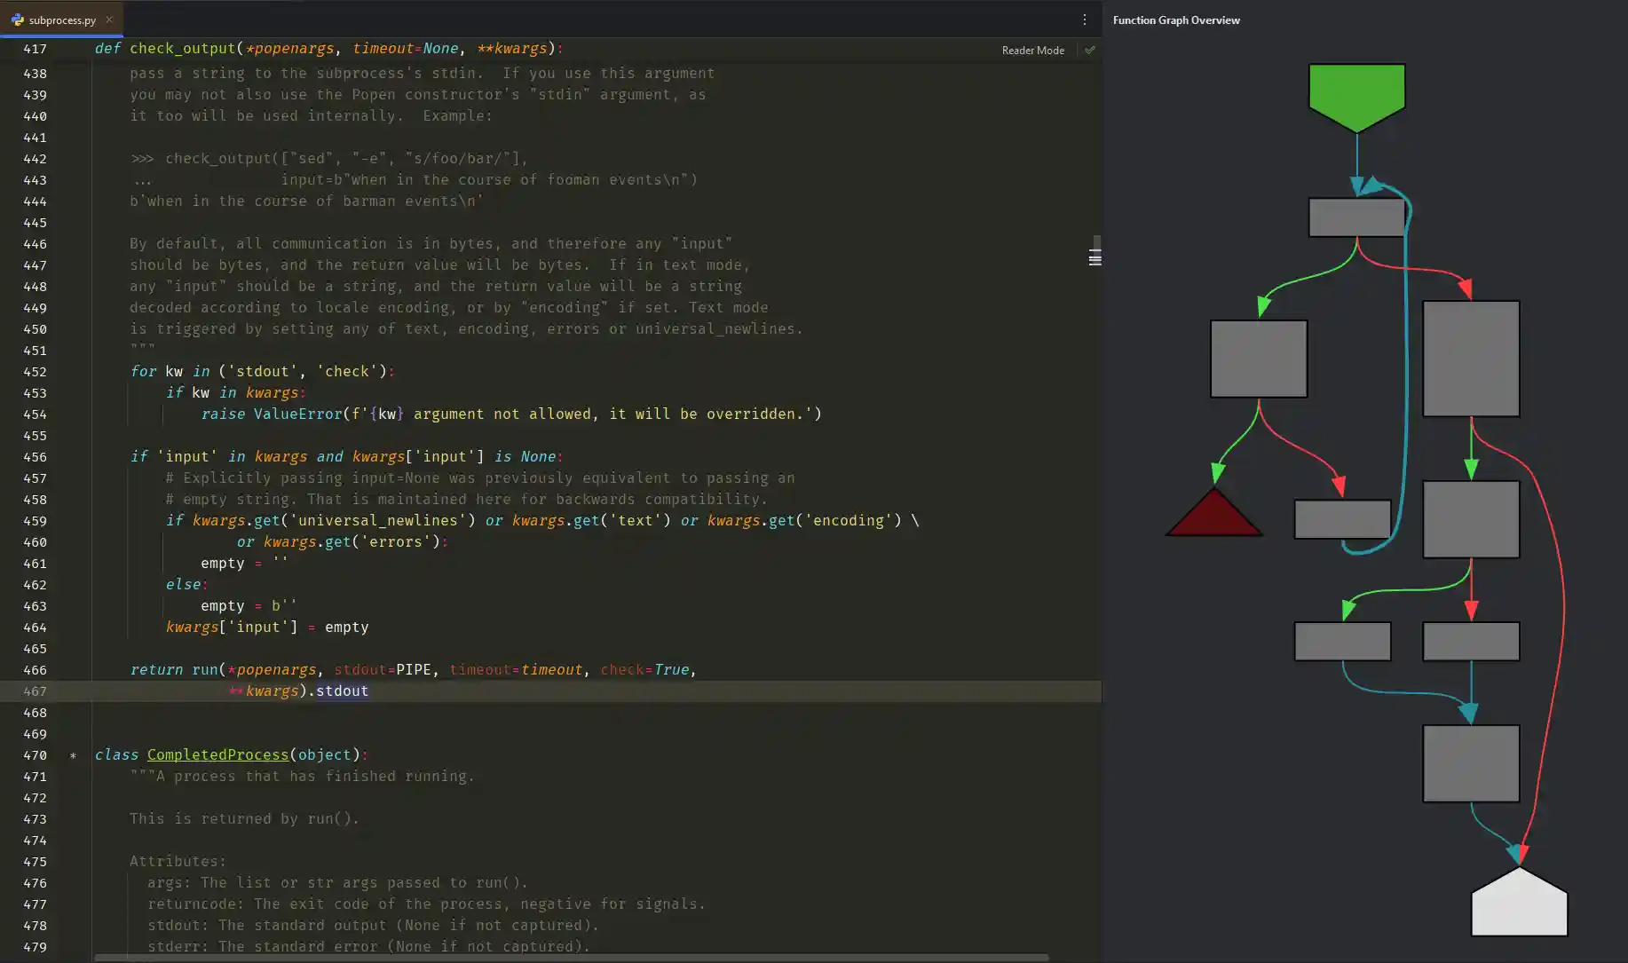Click the small gray node right of red triangle
The image size is (1628, 963).
pos(1342,519)
